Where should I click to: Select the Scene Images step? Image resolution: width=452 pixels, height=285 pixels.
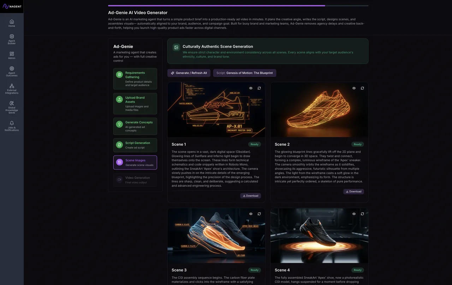click(x=135, y=163)
